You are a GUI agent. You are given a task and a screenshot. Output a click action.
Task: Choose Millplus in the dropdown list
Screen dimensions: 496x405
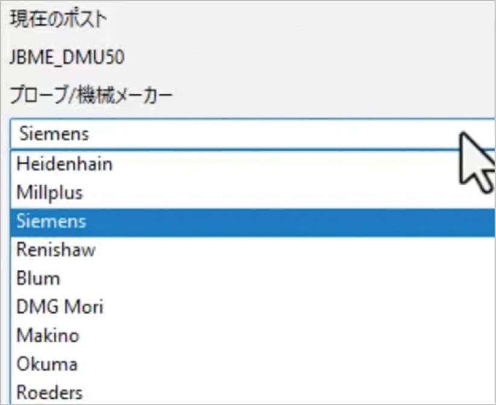point(49,193)
